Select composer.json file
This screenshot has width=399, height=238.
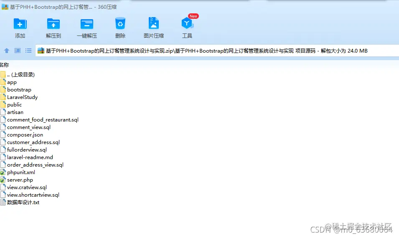pyautogui.click(x=22, y=134)
